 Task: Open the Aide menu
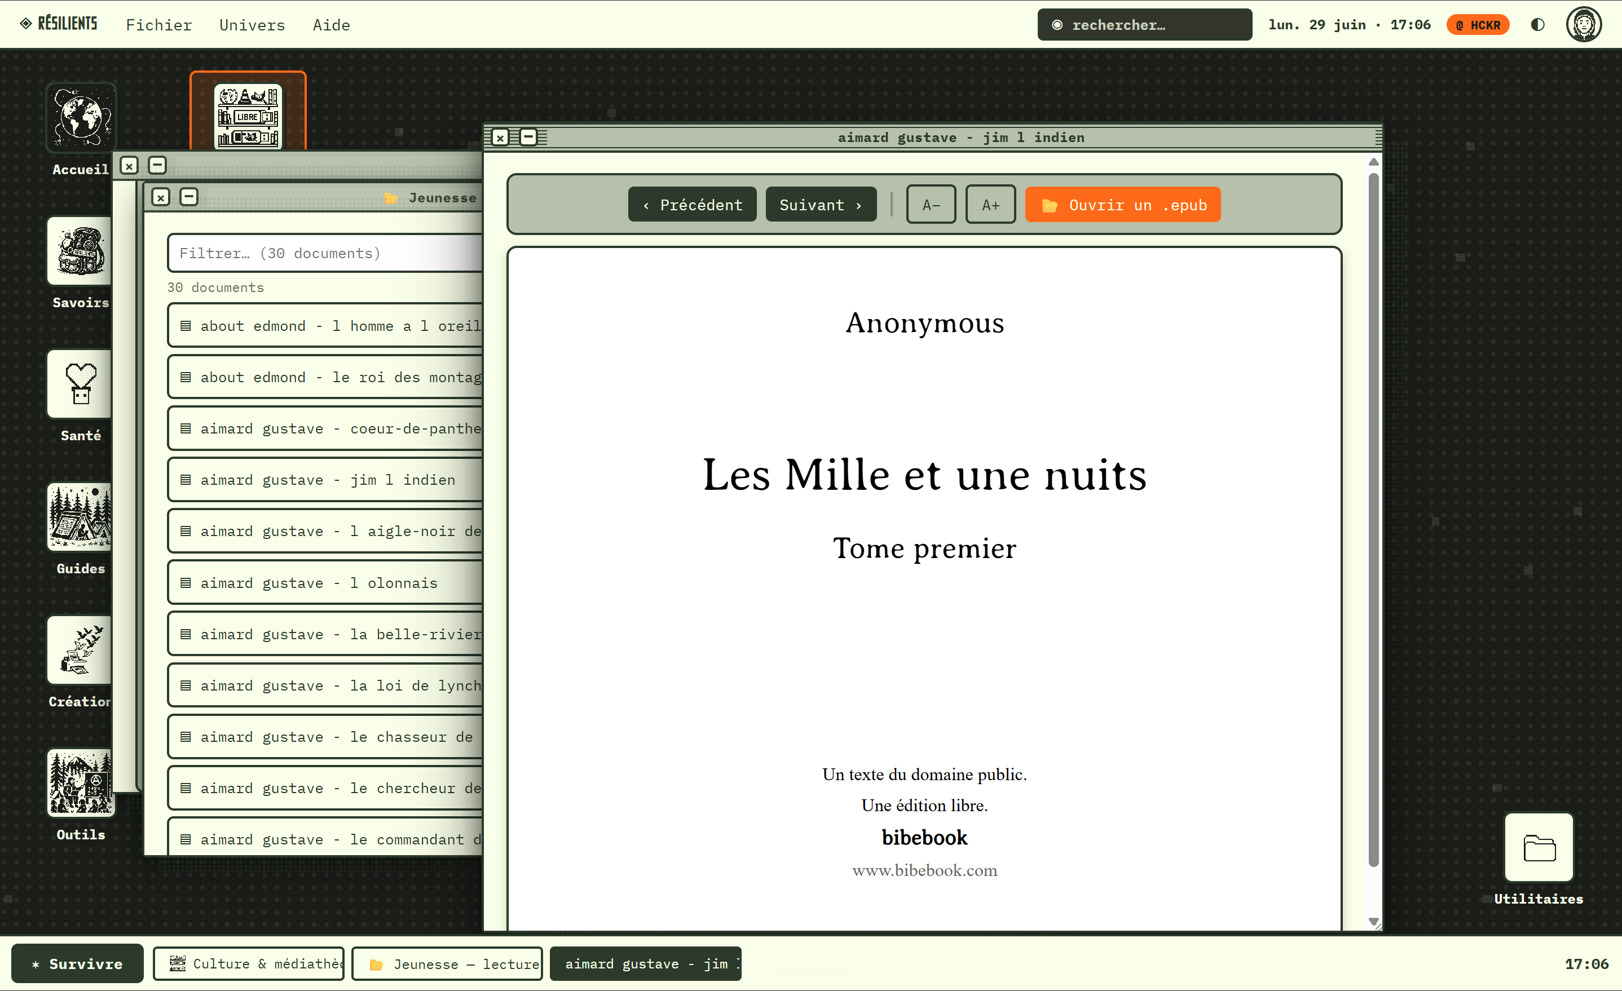(x=331, y=24)
